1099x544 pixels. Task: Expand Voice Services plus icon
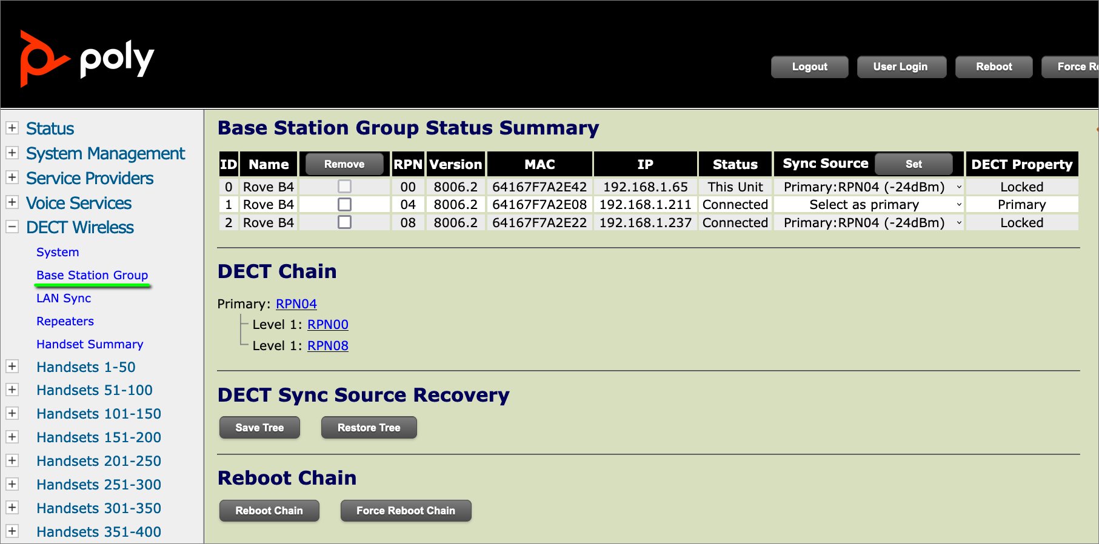[12, 202]
